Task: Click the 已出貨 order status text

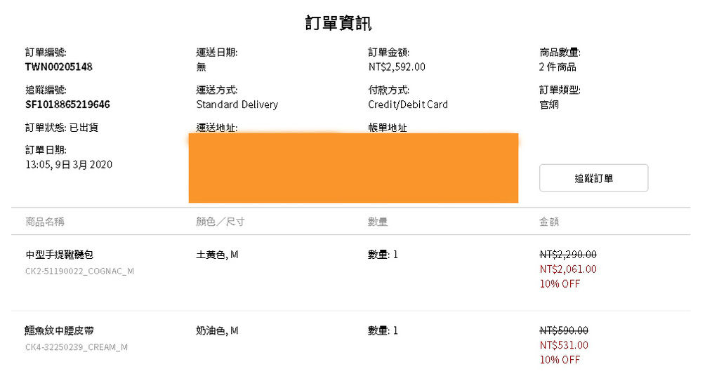Action: coord(84,128)
